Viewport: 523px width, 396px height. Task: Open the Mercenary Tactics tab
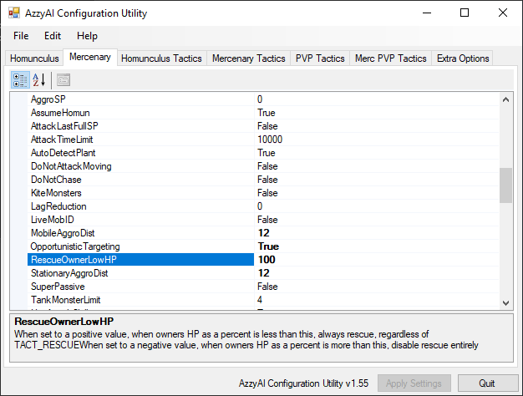248,58
